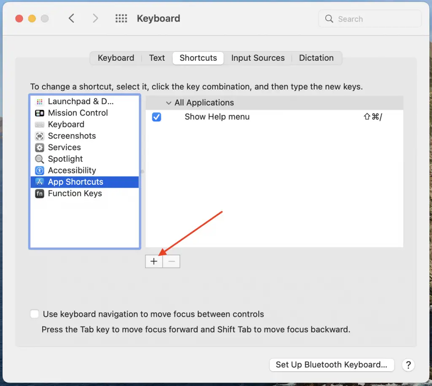The image size is (432, 386).
Task: Enable keyboard navigation between controls checkbox
Action: pyautogui.click(x=35, y=314)
